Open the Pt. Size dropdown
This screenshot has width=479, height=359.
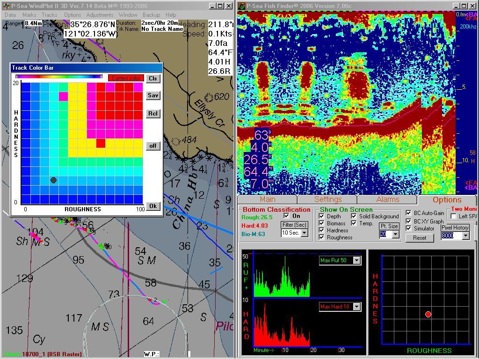tap(396, 234)
